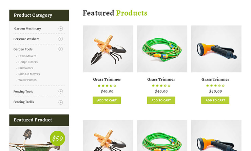
Task: View the orange hose nozzle product image
Action: click(216, 49)
